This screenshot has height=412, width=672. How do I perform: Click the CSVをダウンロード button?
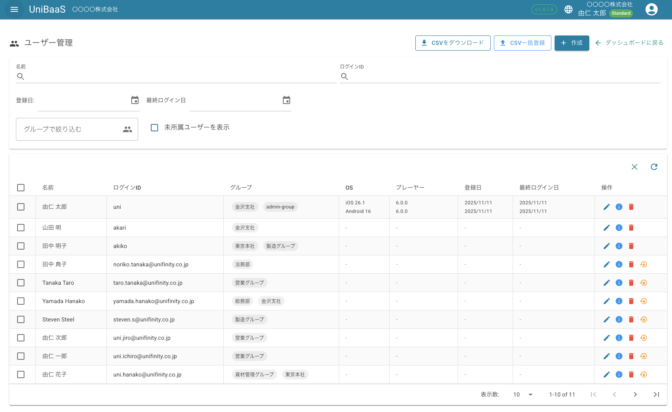[x=452, y=43]
